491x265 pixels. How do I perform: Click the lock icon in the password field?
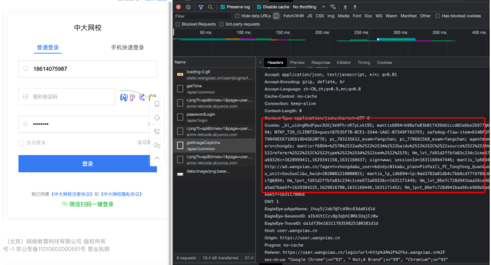tap(25, 124)
